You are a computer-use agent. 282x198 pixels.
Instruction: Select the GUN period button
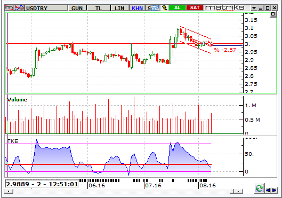(x=77, y=8)
